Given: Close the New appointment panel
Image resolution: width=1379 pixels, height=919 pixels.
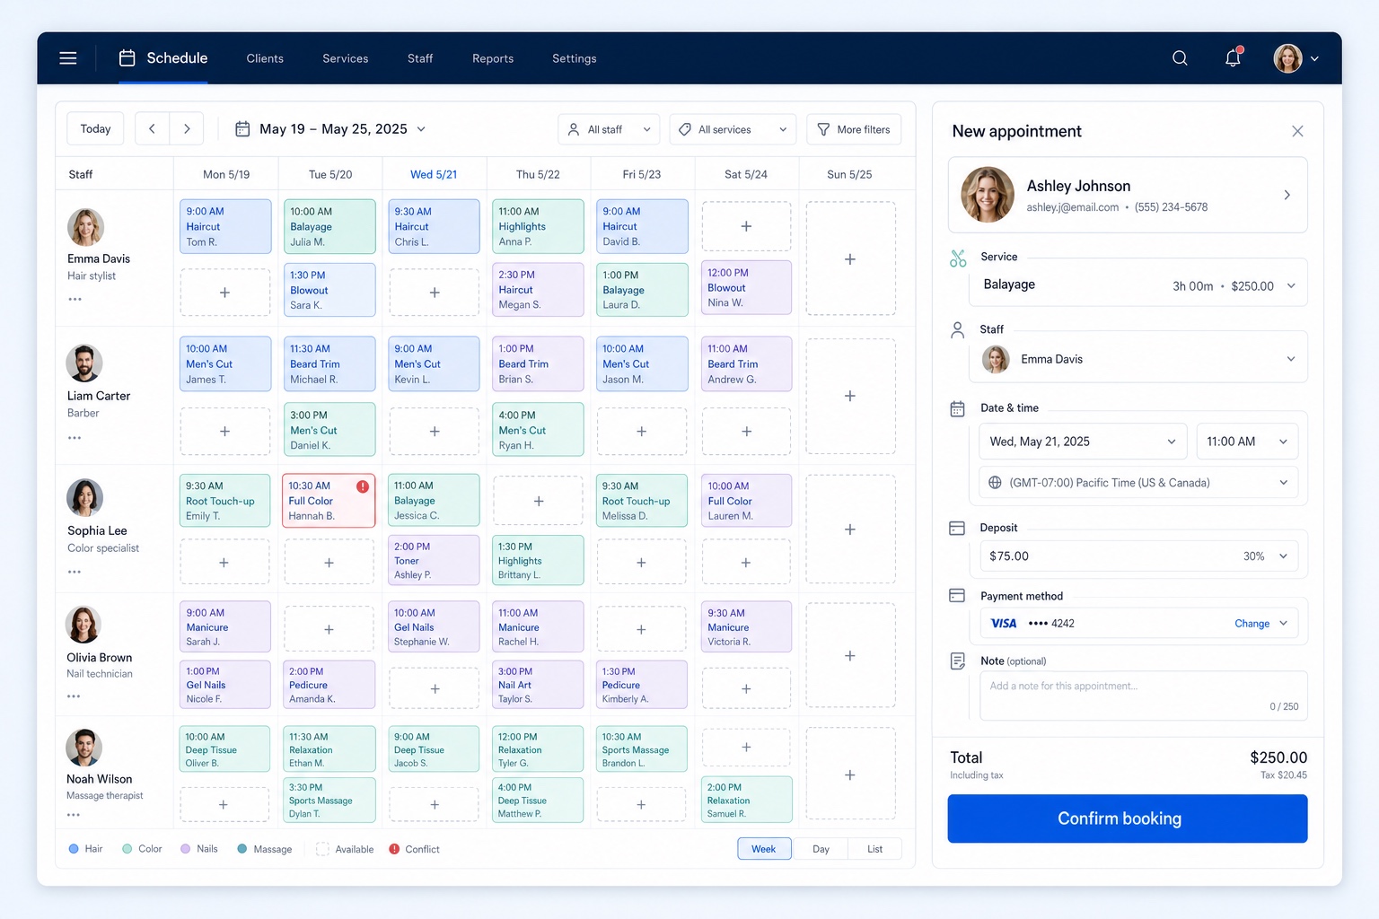Looking at the screenshot, I should click(1297, 131).
